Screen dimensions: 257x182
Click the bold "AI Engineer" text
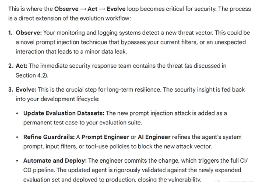(148, 137)
